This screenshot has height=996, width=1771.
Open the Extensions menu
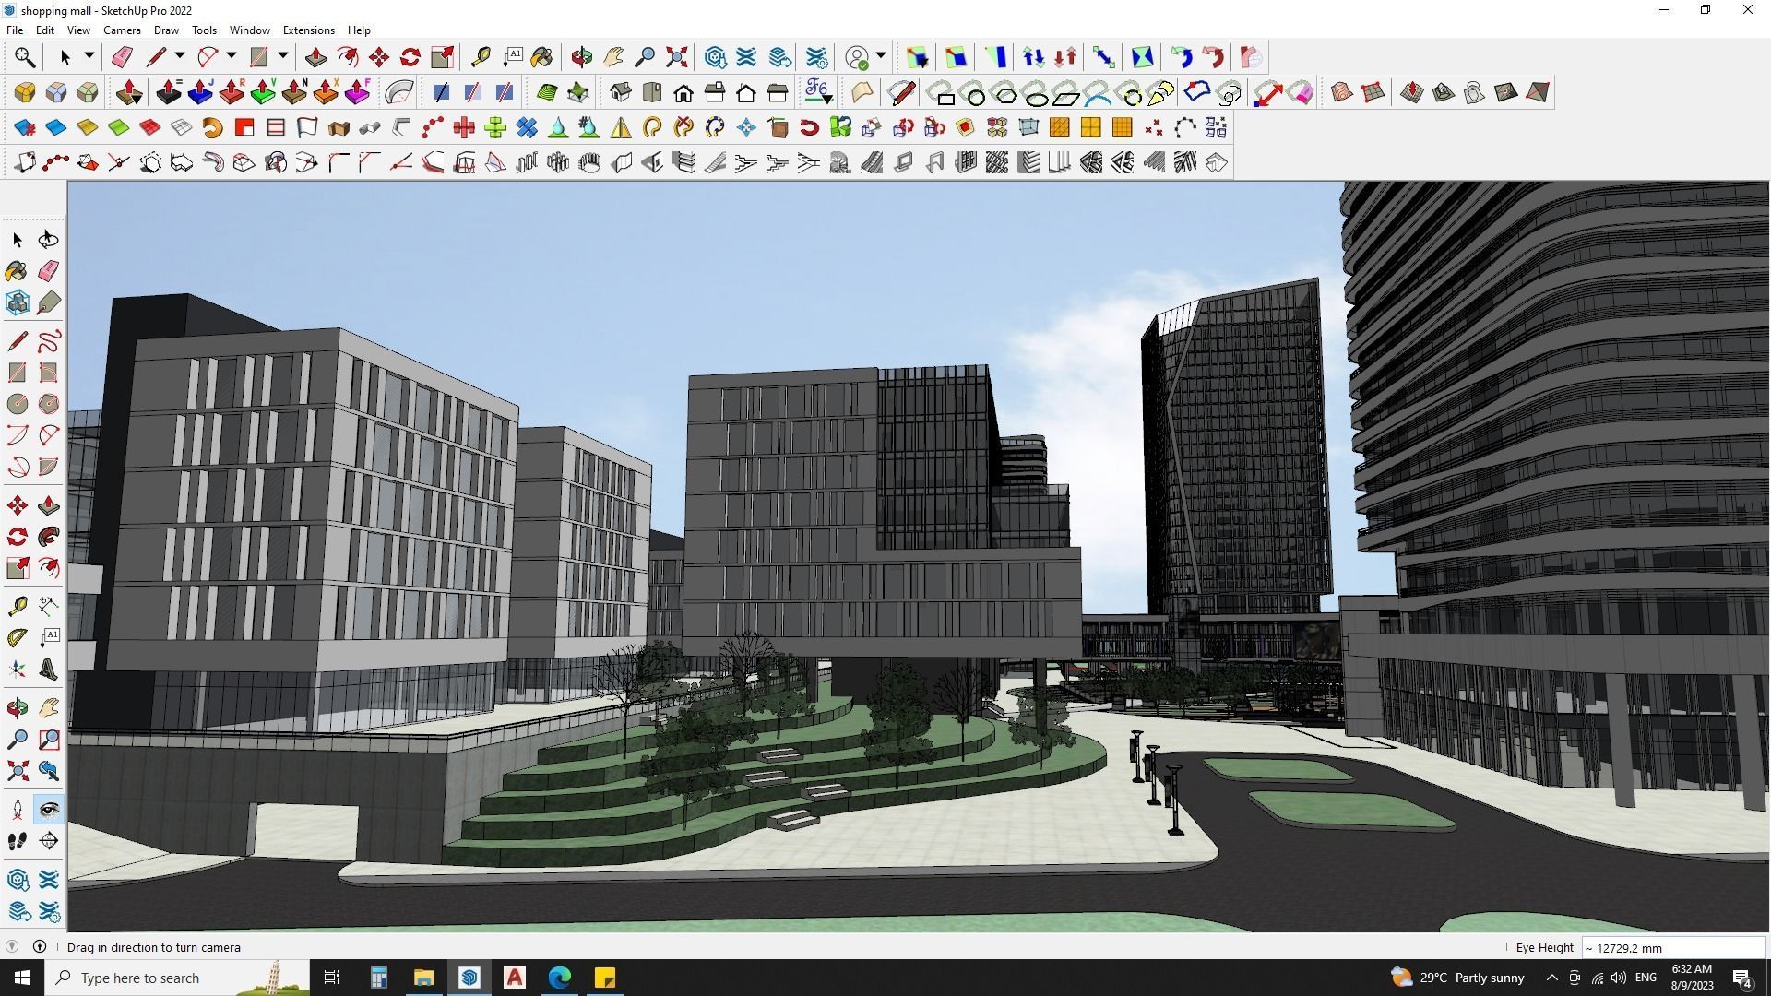308,30
